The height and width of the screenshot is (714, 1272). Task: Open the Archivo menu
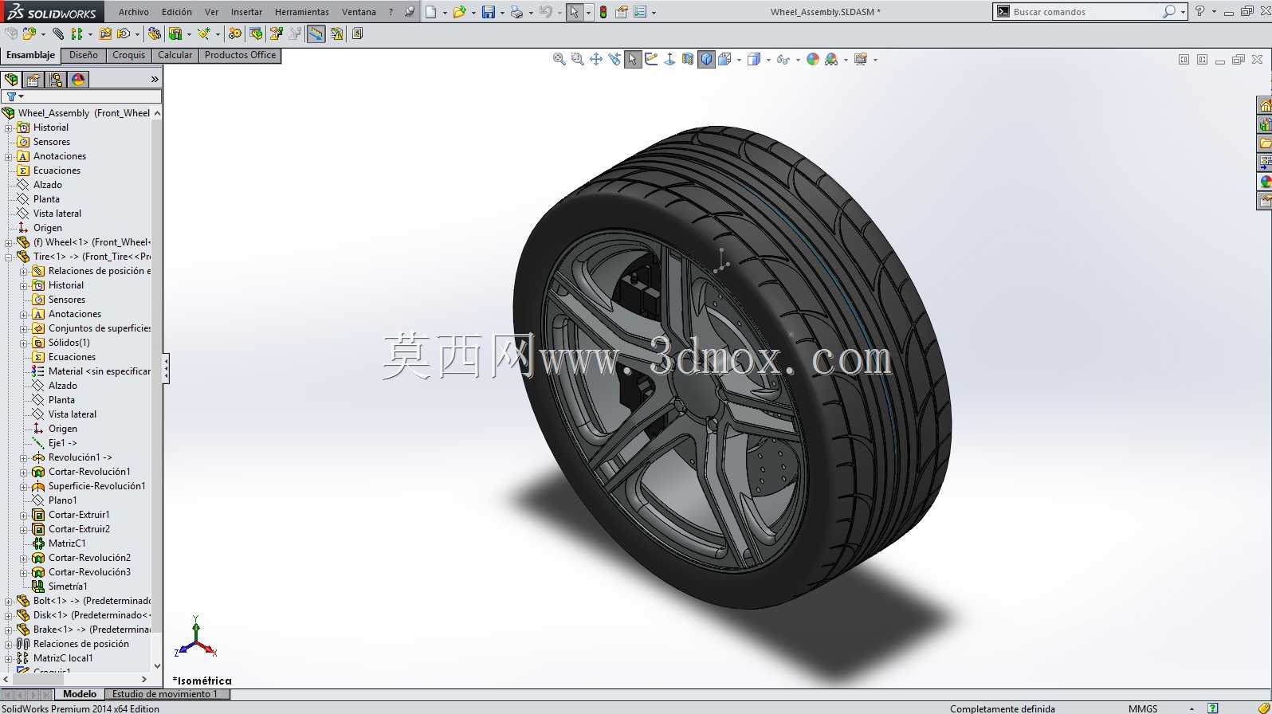(x=134, y=12)
